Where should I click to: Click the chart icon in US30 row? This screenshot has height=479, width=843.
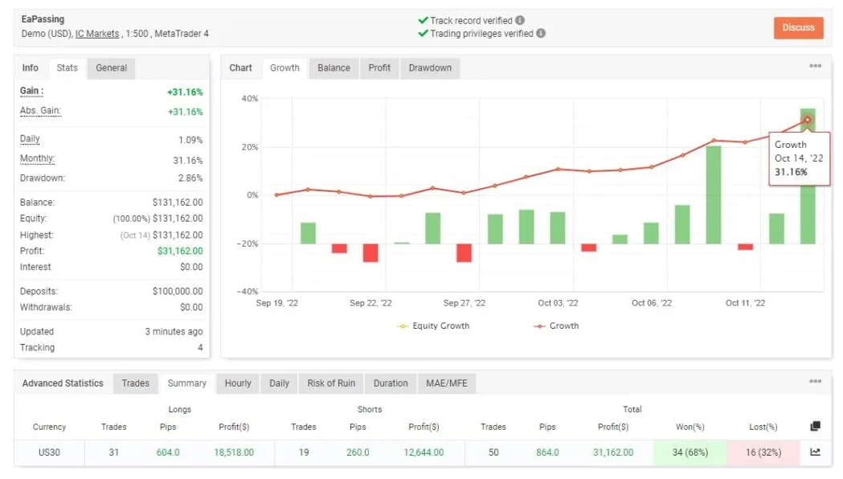pyautogui.click(x=815, y=452)
